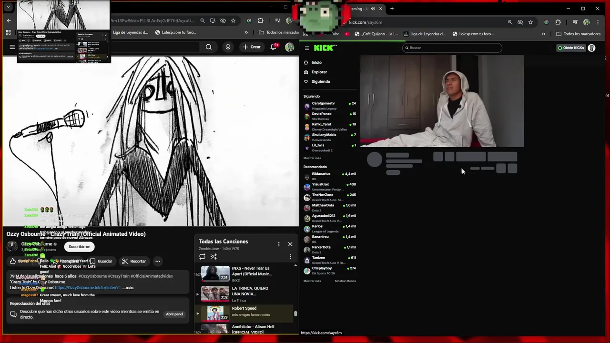Click the Guardar save button
Image resolution: width=610 pixels, height=343 pixels.
102,261
